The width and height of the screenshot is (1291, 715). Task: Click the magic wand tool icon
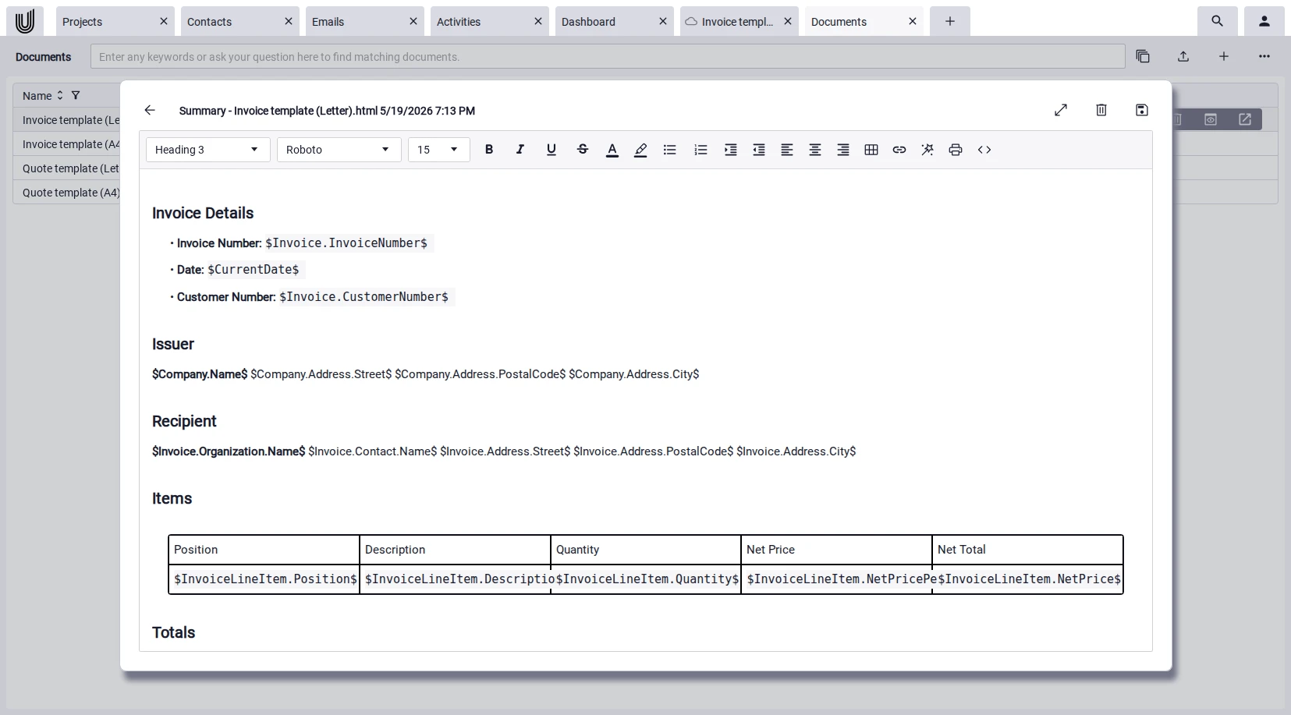coord(927,150)
